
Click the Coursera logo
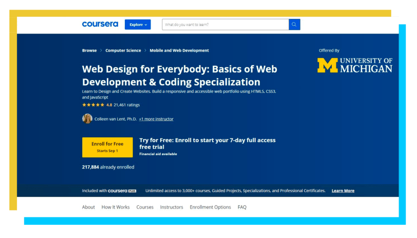[100, 24]
